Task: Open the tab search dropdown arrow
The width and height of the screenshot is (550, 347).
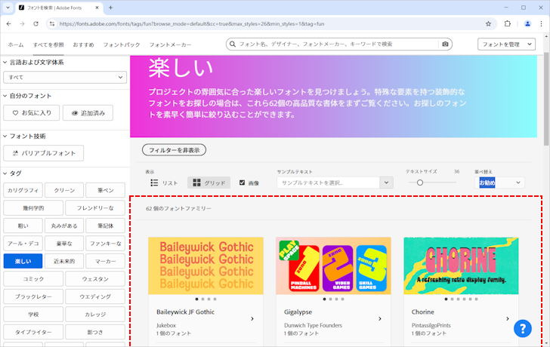Action: click(8, 8)
